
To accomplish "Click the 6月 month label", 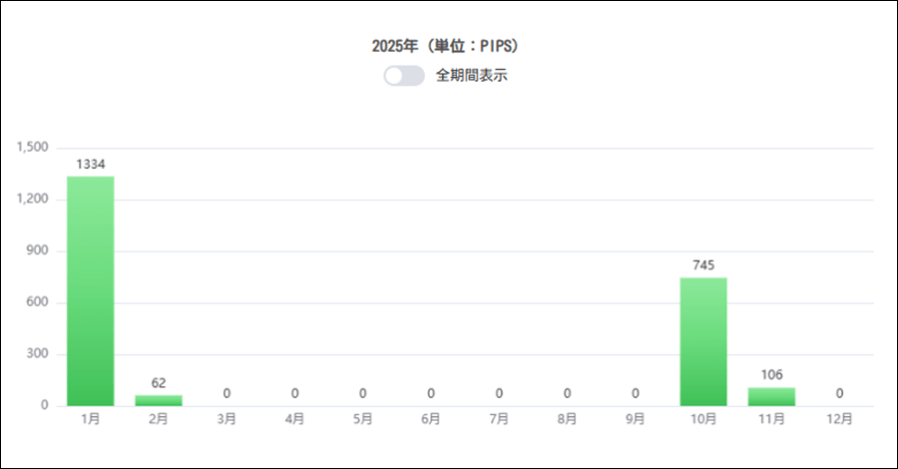I will 431,420.
